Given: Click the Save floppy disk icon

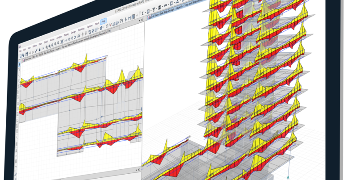Looking at the screenshot, I should click(26, 54).
